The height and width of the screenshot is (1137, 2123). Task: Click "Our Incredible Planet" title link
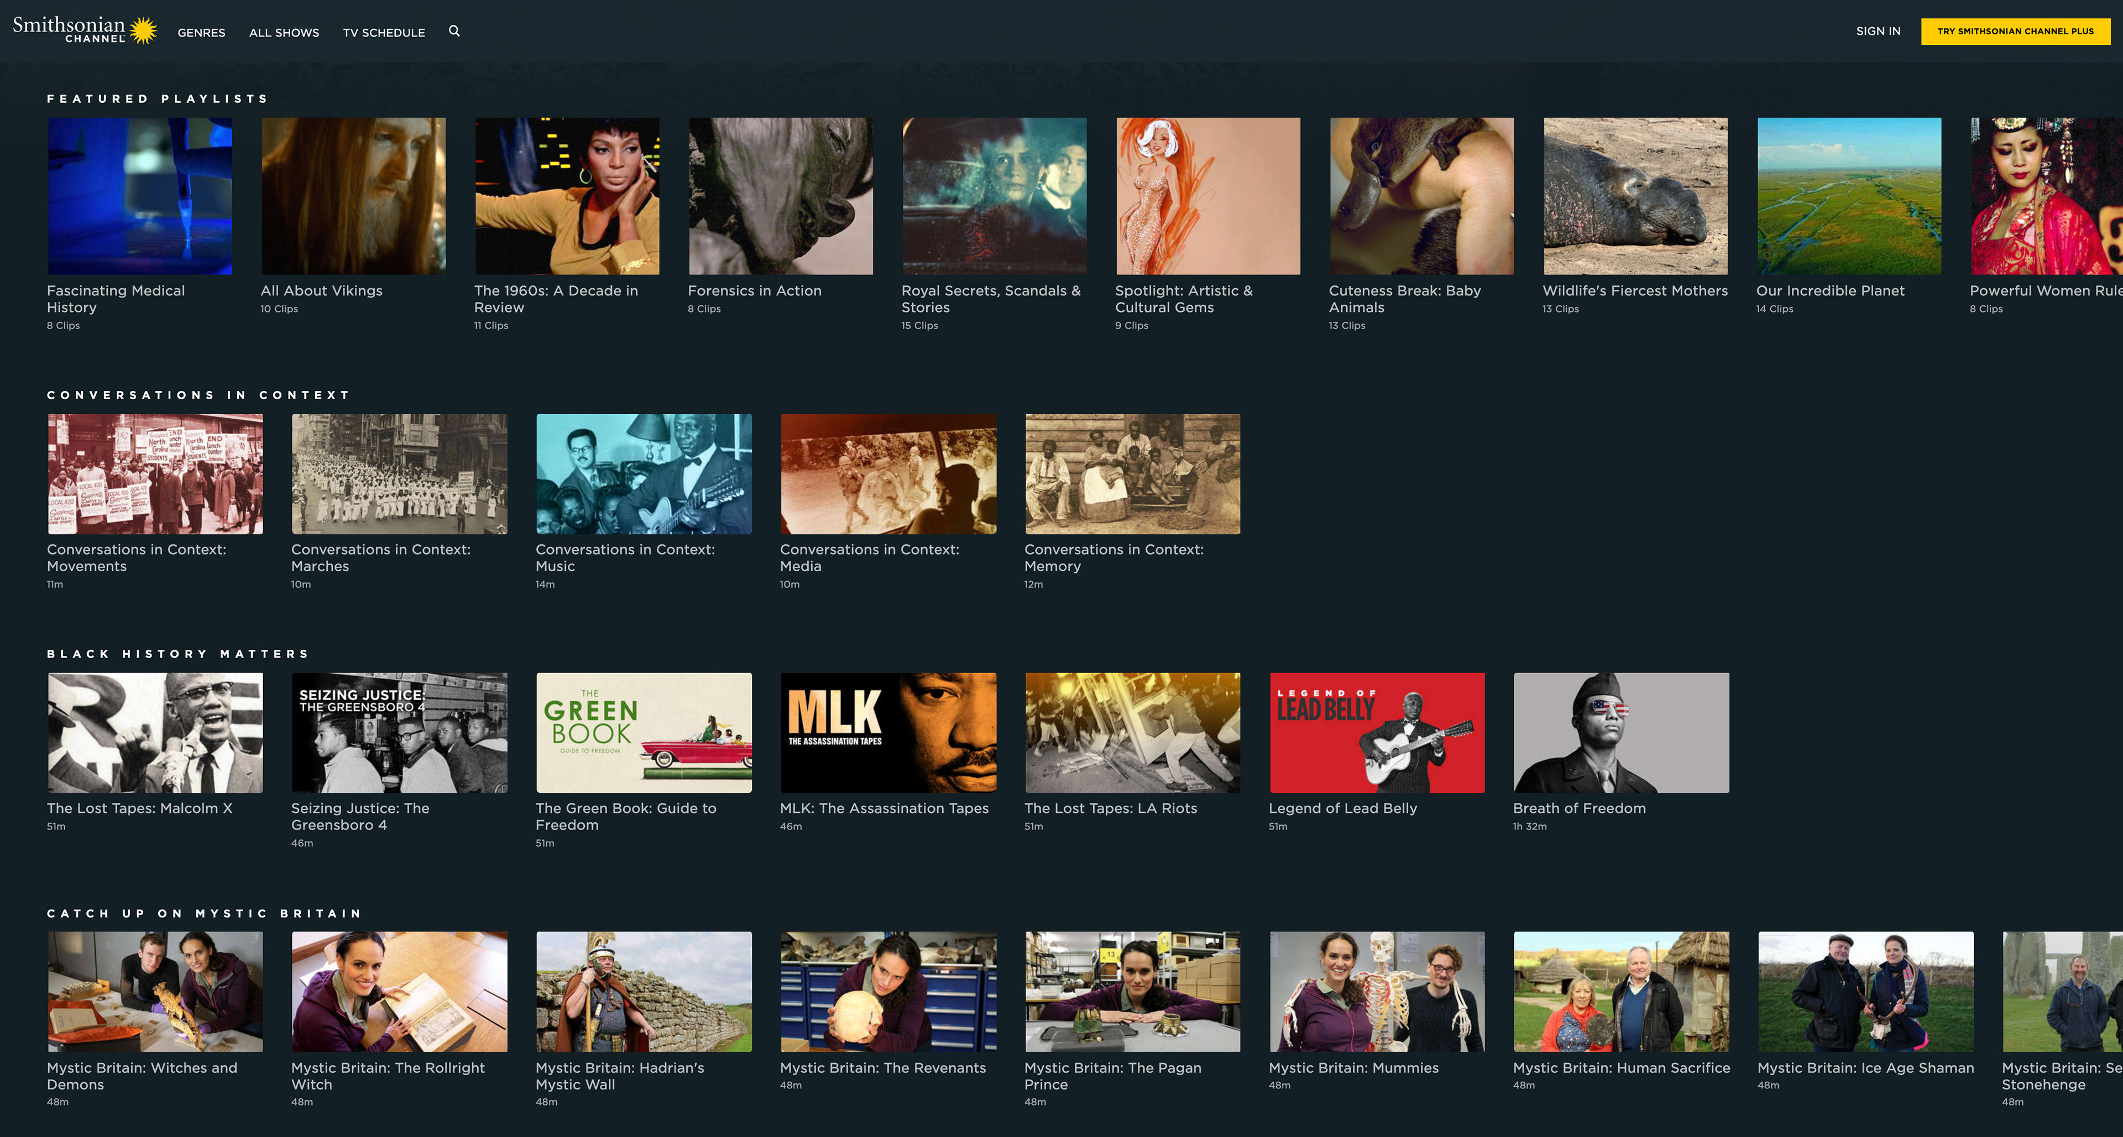(1831, 290)
